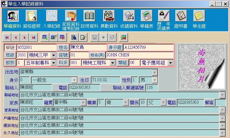Open 歷年成績表 ink and quill icon
Screen dimensions: 230x138
[164, 16]
